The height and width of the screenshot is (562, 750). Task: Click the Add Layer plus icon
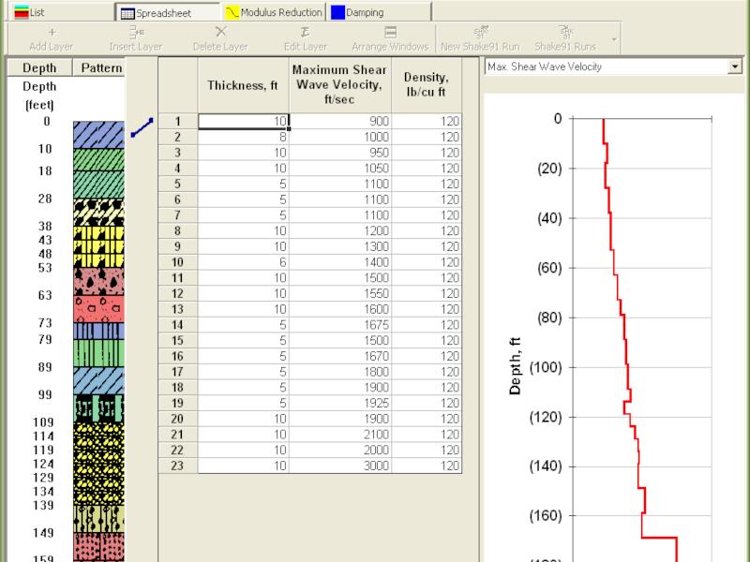tap(52, 32)
